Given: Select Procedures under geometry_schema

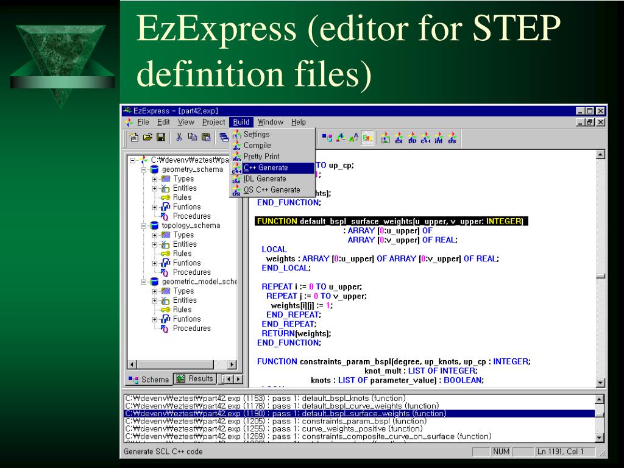Looking at the screenshot, I should [191, 216].
